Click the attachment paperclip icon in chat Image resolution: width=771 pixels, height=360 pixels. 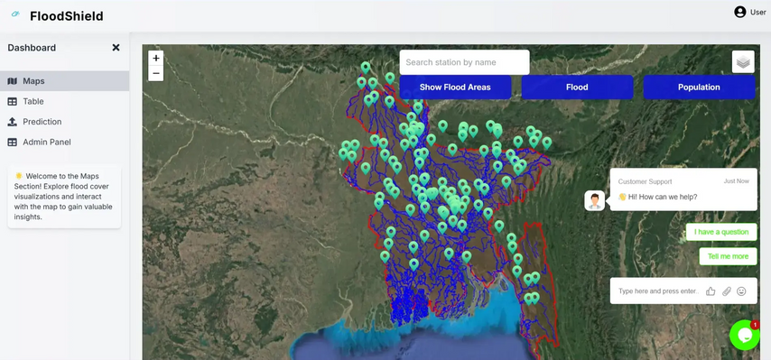click(x=727, y=291)
